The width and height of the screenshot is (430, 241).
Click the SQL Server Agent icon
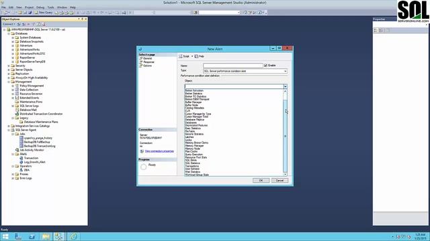tap(13, 130)
